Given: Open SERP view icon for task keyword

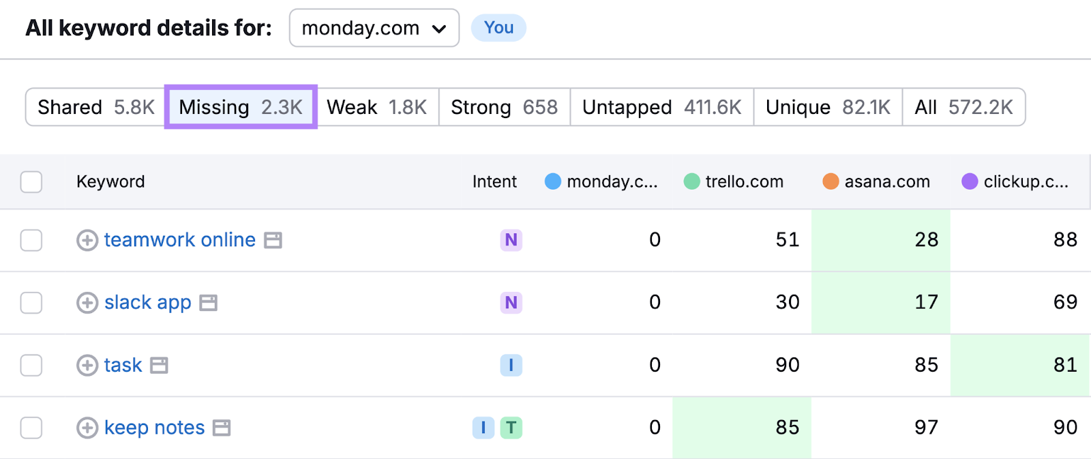Looking at the screenshot, I should coord(160,366).
